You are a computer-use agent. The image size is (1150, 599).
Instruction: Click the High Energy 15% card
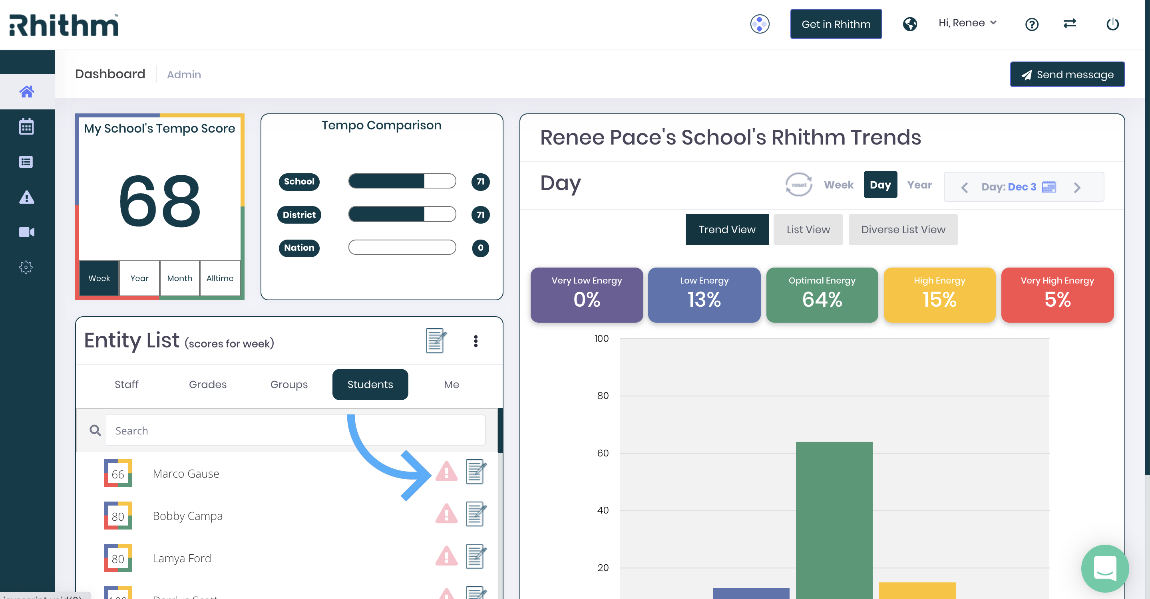click(x=939, y=295)
